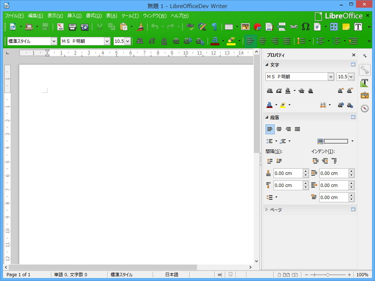Insert hyperlink chain icon
Screen dimensions: 375x281
[294, 27]
